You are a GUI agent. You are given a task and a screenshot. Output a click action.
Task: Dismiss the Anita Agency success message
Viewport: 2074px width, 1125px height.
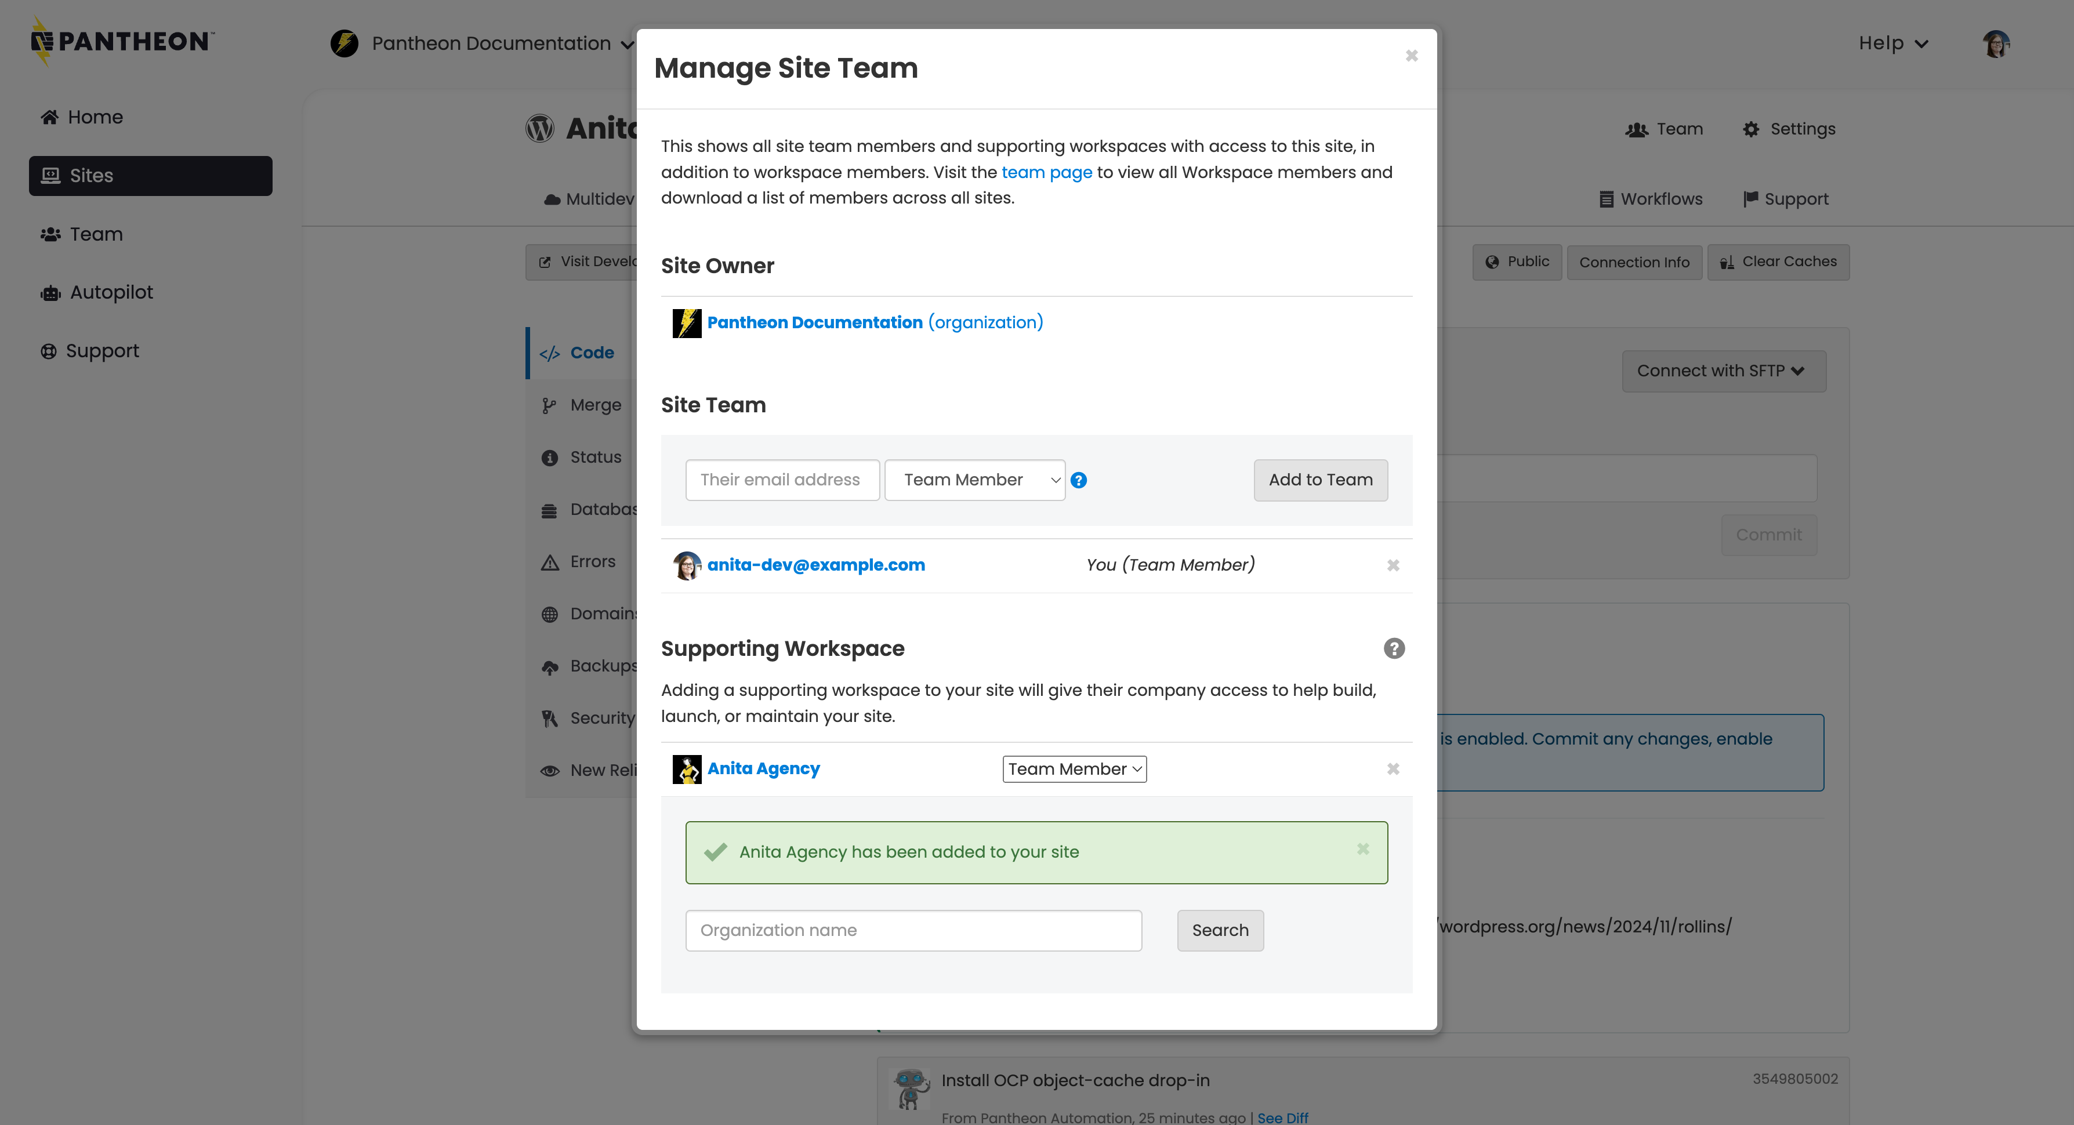pyautogui.click(x=1363, y=850)
